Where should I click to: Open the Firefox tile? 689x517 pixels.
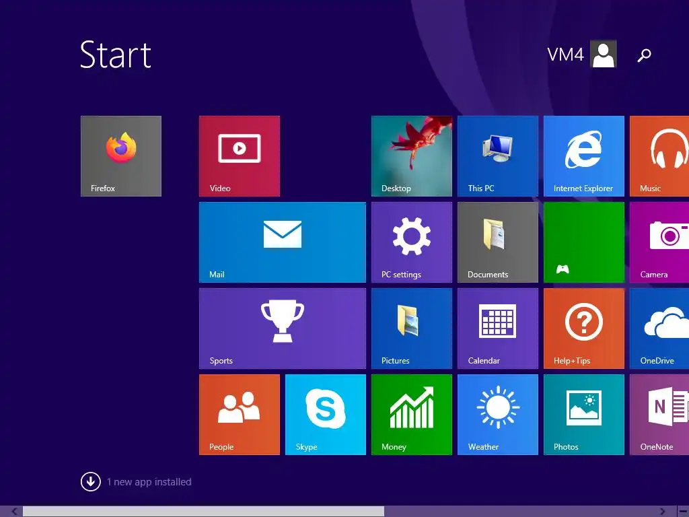(121, 156)
